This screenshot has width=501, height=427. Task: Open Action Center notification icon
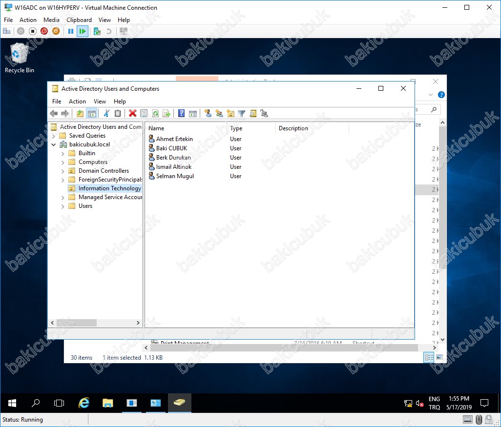coord(484,403)
